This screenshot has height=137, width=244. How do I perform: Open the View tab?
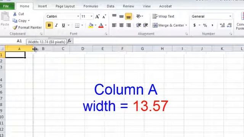147,6
